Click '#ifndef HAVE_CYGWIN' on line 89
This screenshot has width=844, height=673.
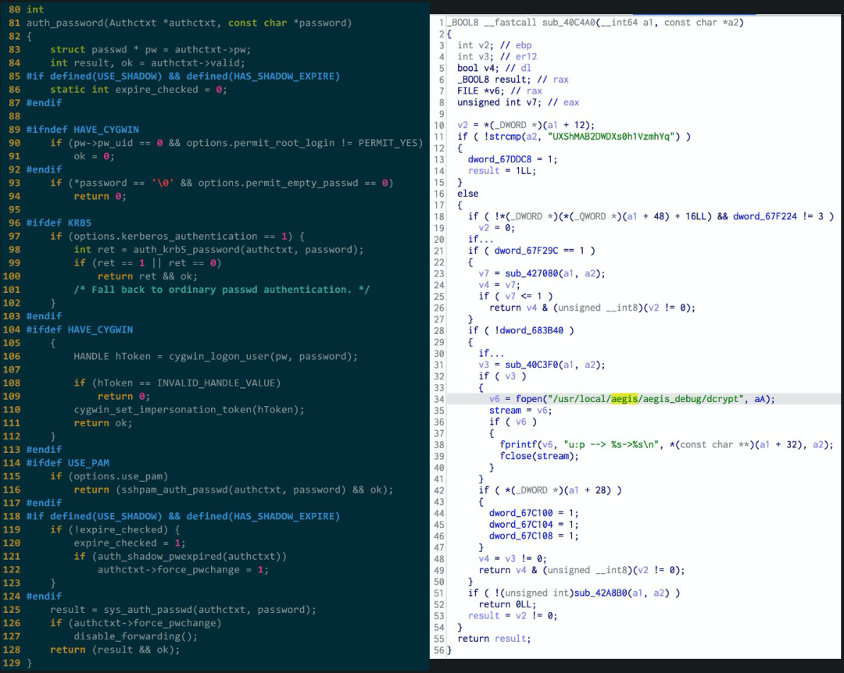82,130
